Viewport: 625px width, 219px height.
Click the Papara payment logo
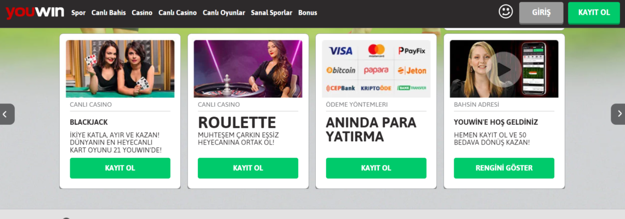pos(376,71)
